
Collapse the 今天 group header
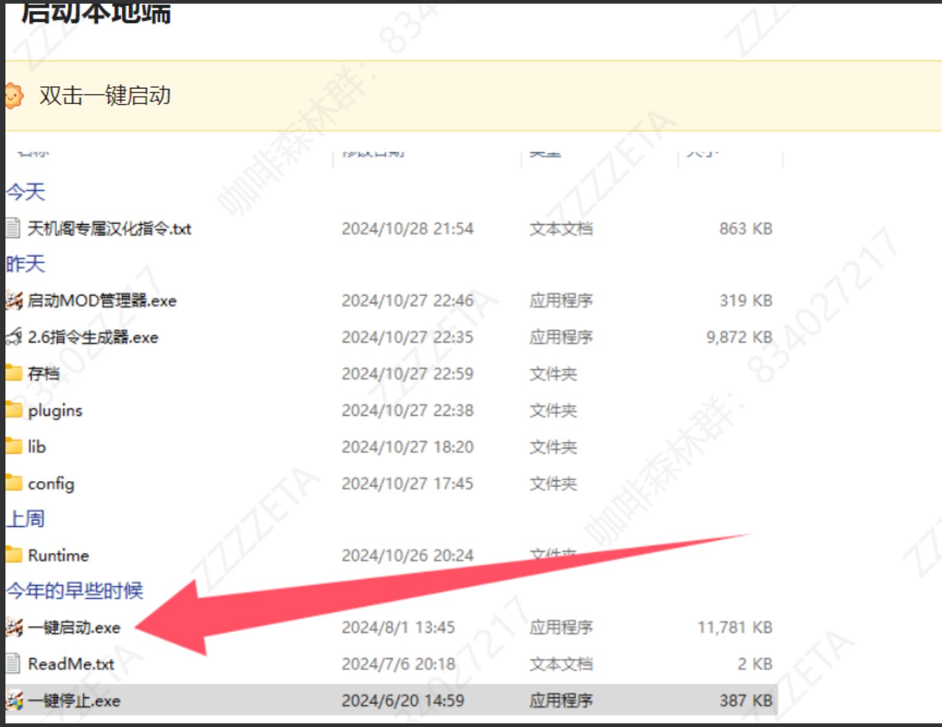point(25,192)
